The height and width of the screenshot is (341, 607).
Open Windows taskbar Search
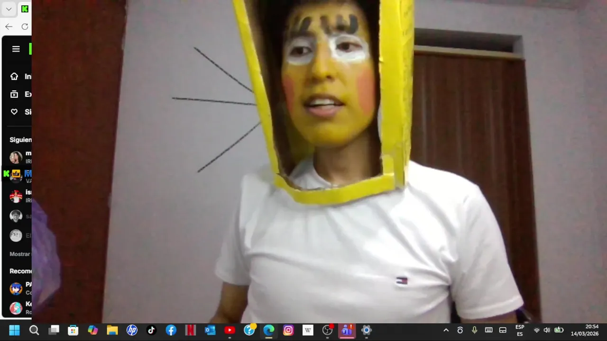point(34,330)
